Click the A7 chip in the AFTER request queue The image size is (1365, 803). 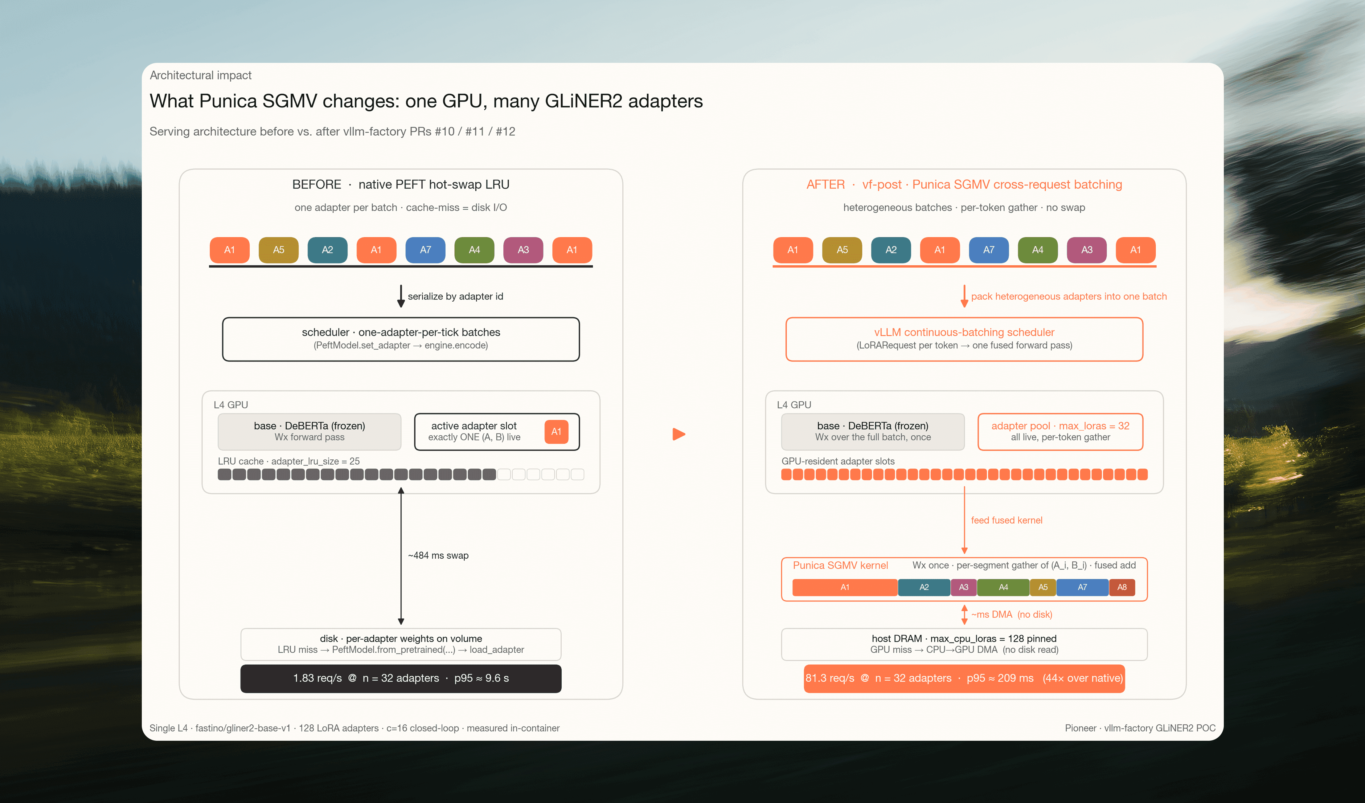(x=989, y=250)
